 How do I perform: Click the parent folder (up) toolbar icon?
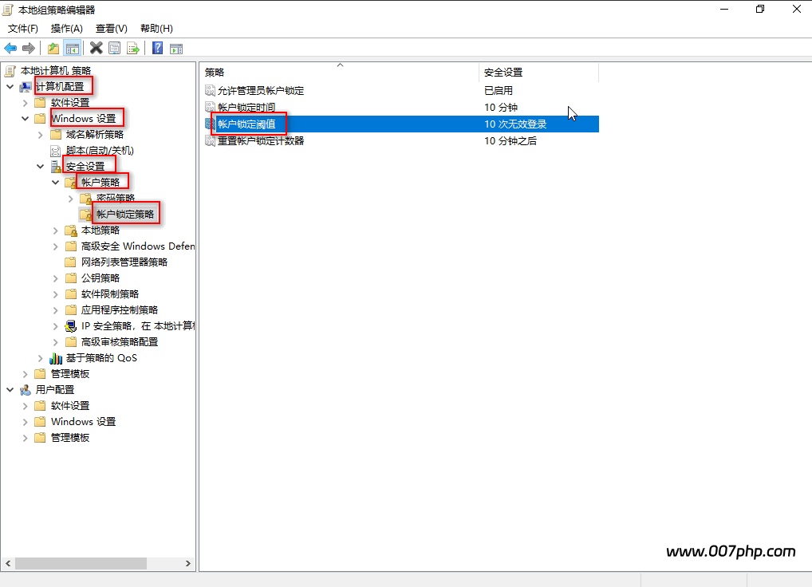[52, 47]
